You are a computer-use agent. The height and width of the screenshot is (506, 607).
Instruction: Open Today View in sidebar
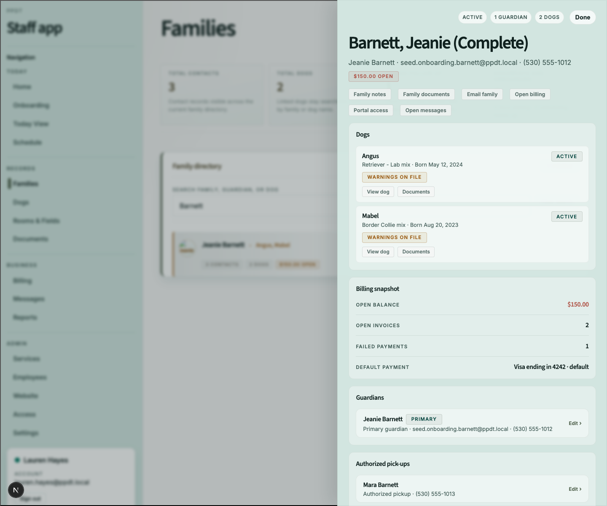(31, 124)
